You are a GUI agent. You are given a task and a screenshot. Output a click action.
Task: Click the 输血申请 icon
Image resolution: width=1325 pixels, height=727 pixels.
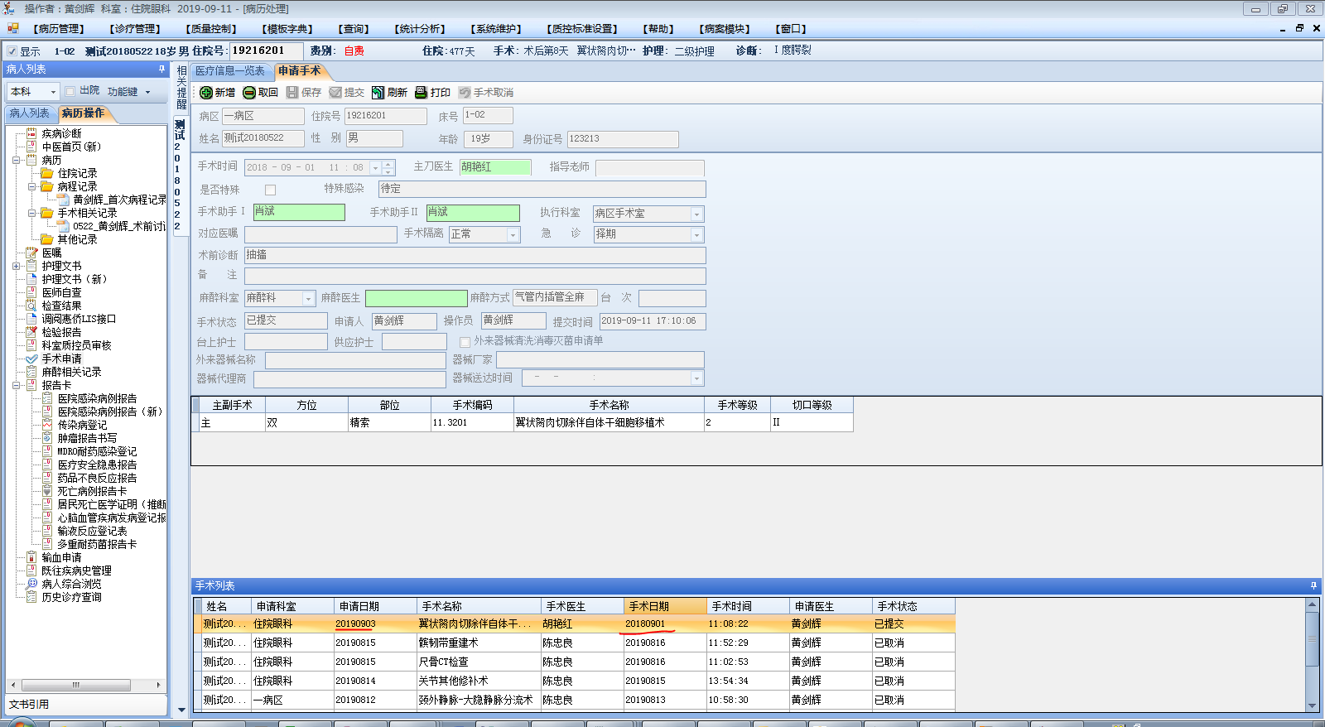[31, 557]
